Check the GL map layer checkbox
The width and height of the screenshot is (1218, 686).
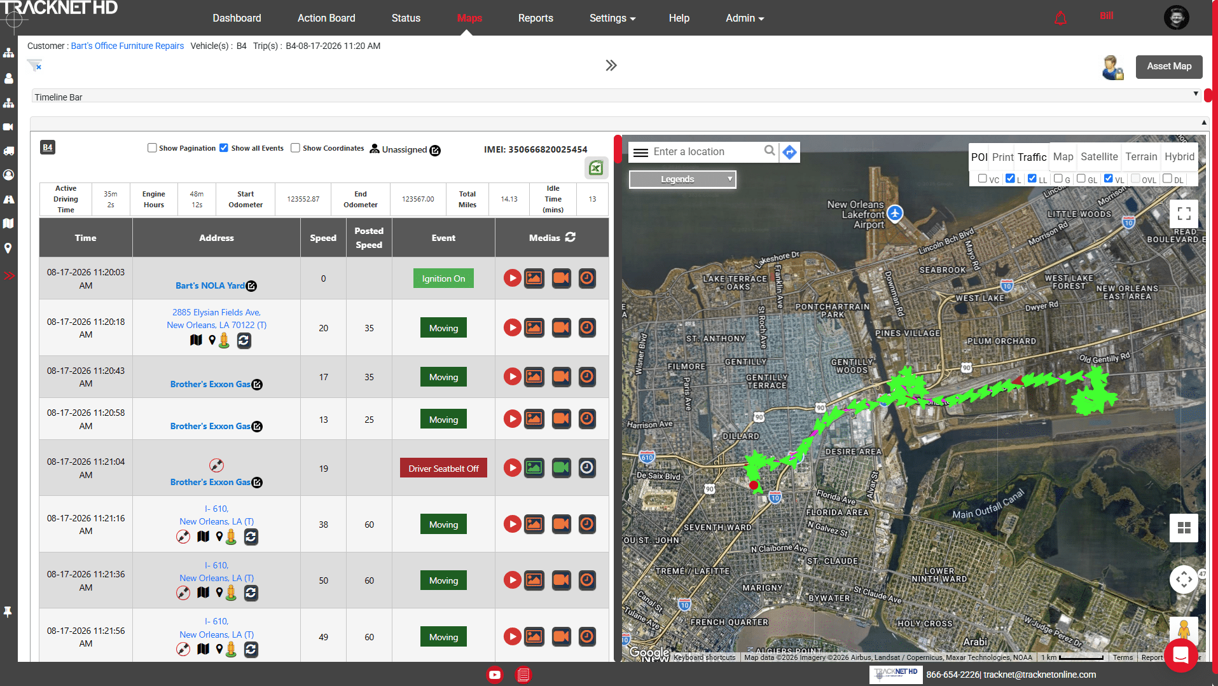point(1081,179)
